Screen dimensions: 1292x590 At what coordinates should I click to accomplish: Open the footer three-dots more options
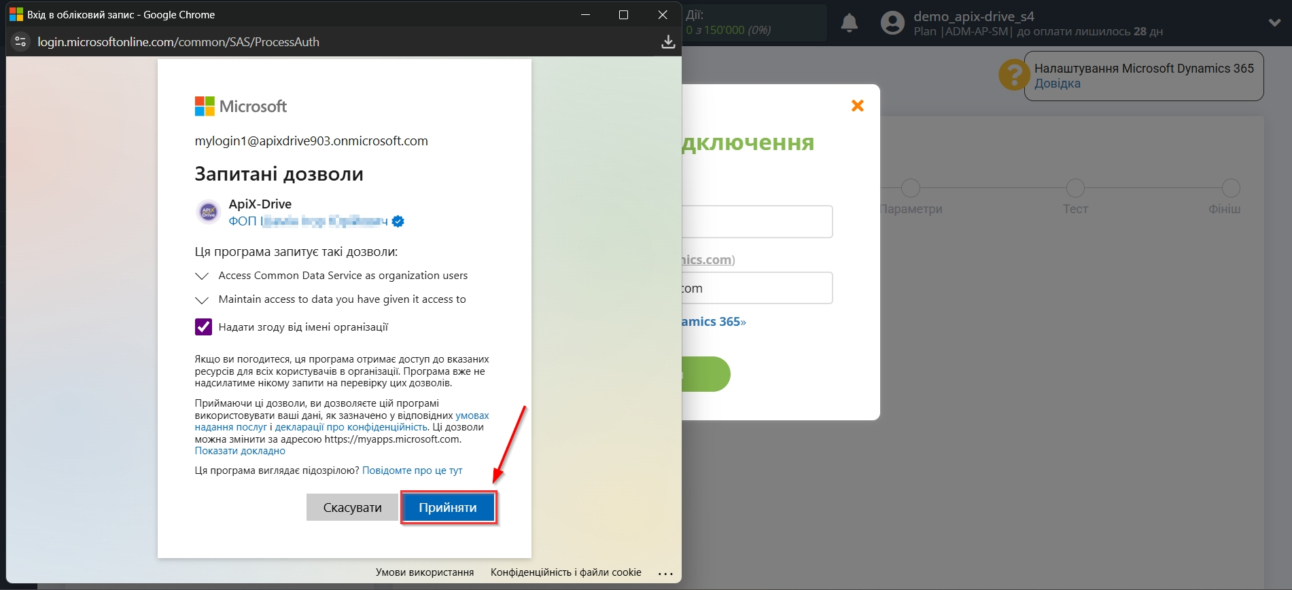click(x=665, y=574)
